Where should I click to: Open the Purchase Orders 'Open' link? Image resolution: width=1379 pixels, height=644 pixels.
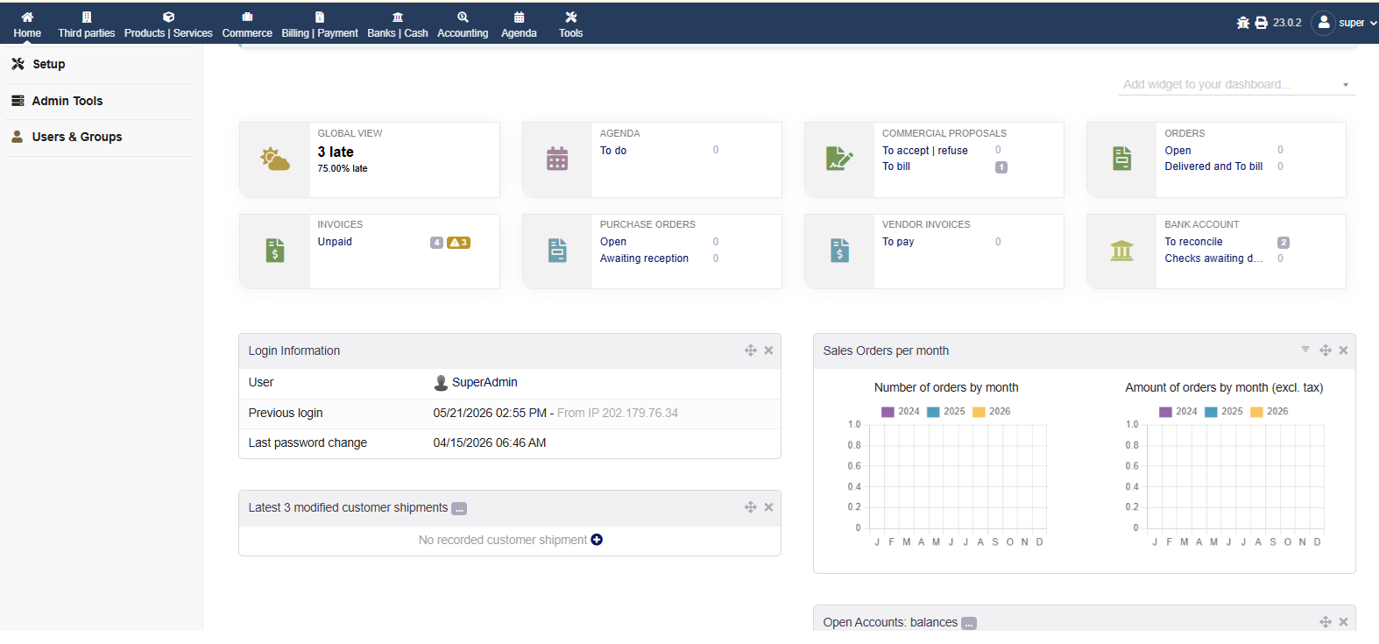[613, 242]
